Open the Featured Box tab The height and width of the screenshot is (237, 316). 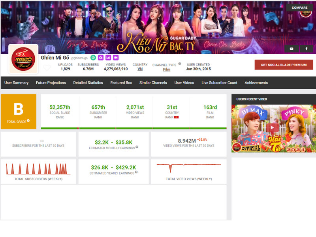[x=121, y=83]
